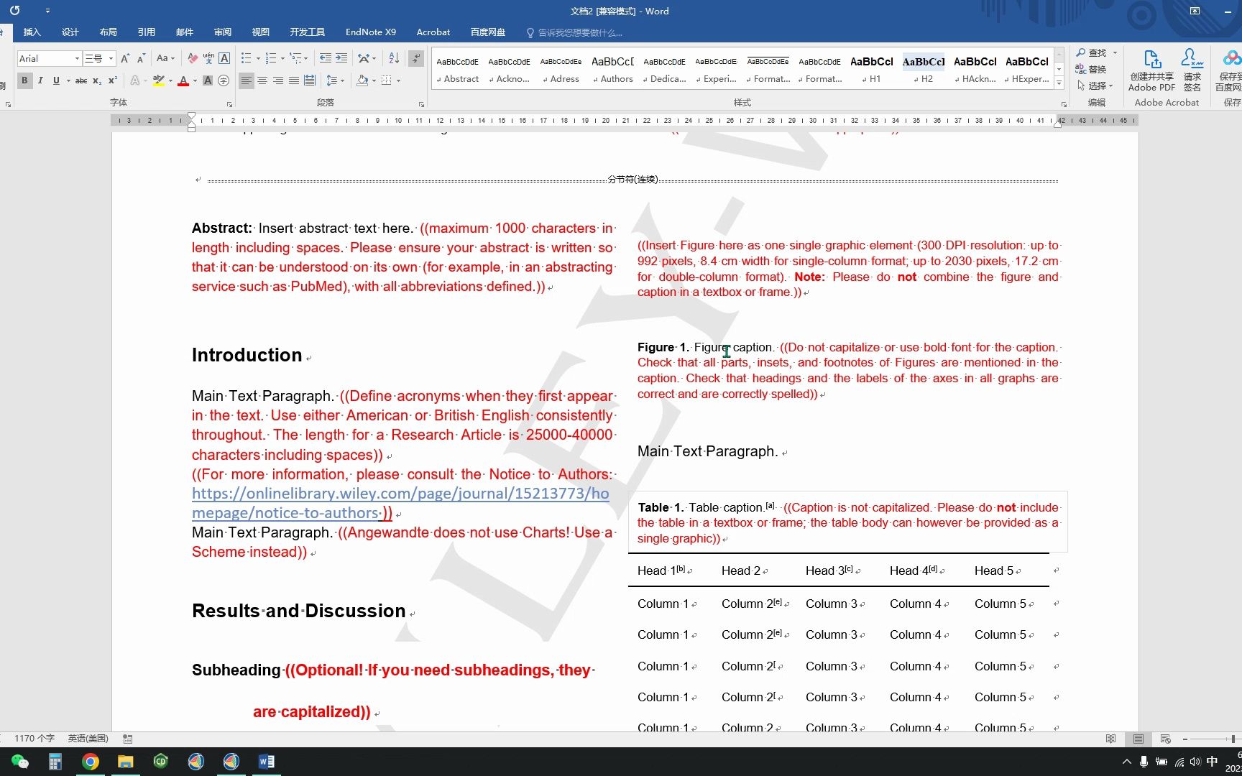Open the Acrobat ribbon tab

pyautogui.click(x=433, y=32)
